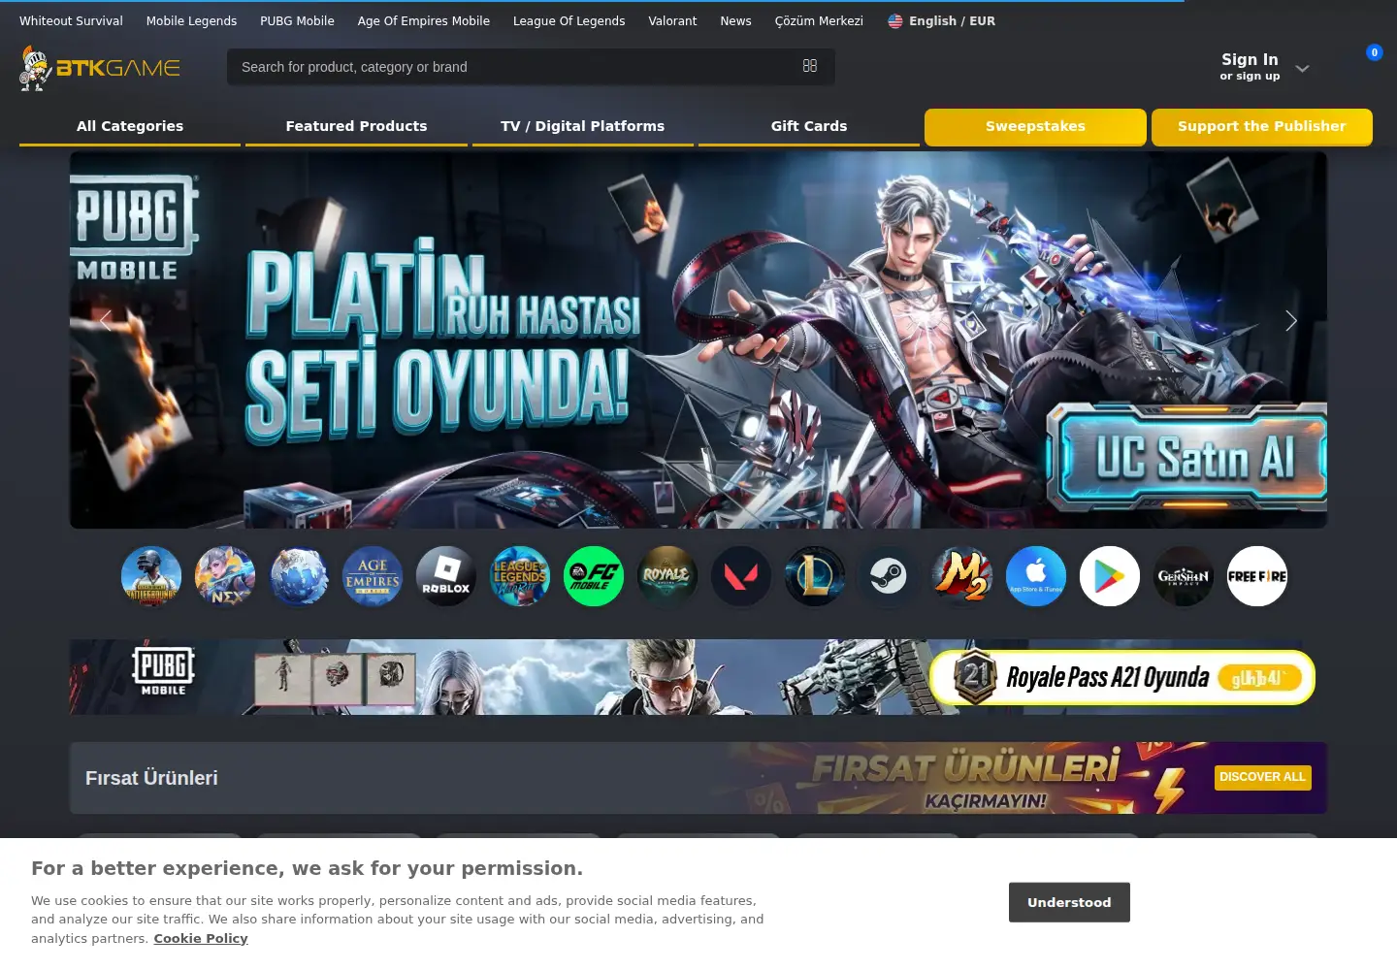The width and height of the screenshot is (1397, 970).
Task: Select the EA FC Mobile icon
Action: (594, 576)
